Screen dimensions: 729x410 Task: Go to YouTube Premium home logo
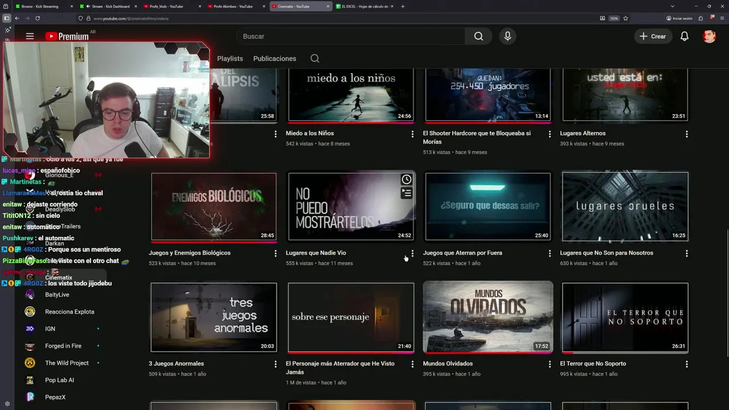67,36
